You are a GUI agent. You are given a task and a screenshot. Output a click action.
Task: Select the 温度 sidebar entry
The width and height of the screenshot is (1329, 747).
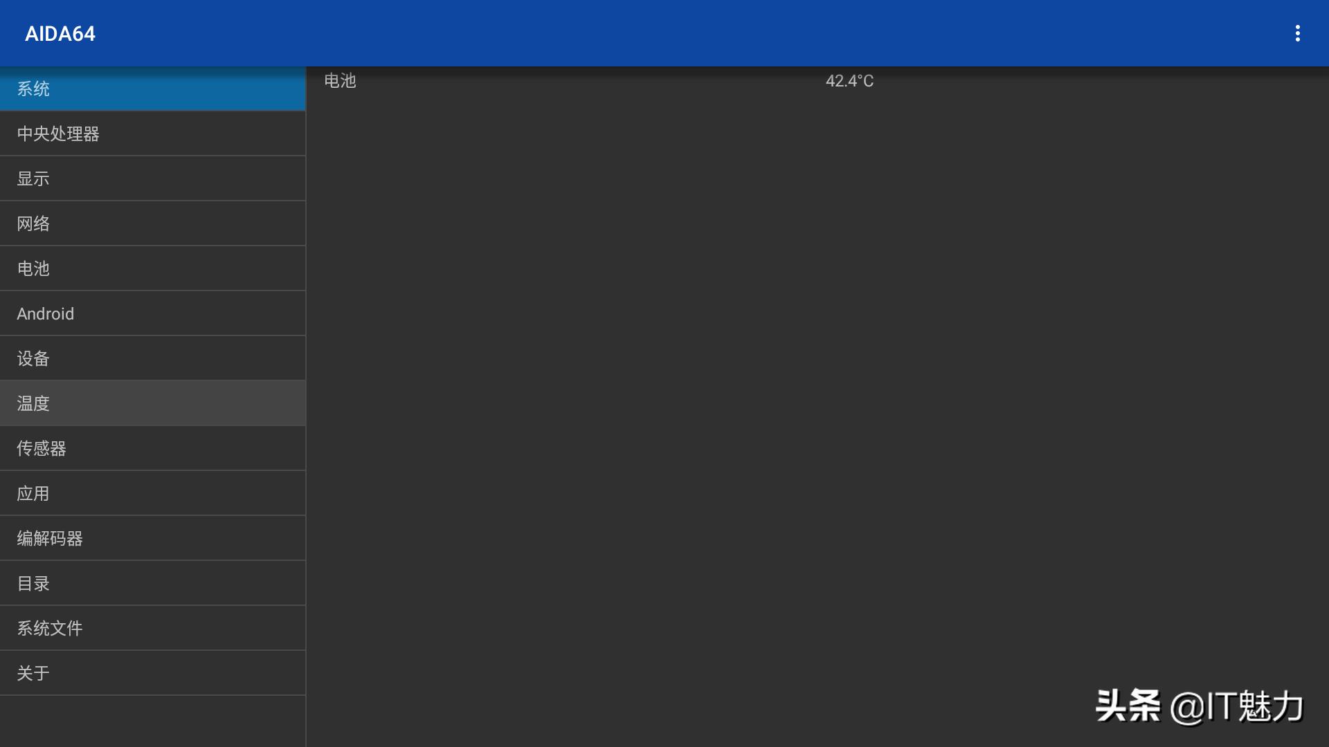coord(152,403)
